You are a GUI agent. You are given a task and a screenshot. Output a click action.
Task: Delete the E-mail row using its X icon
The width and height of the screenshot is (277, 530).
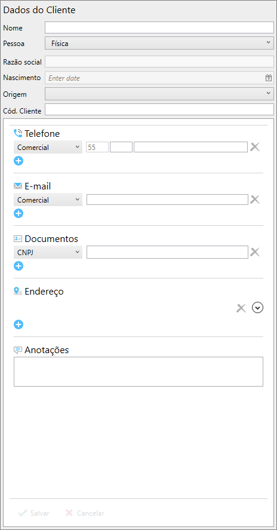point(255,200)
